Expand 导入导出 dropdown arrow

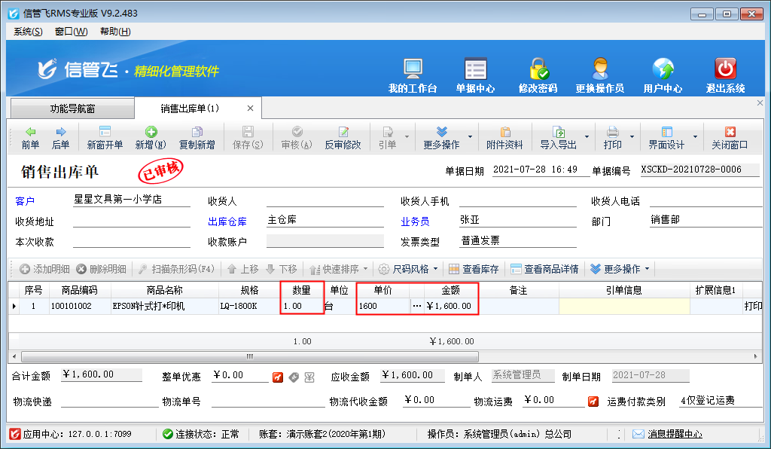coord(587,136)
